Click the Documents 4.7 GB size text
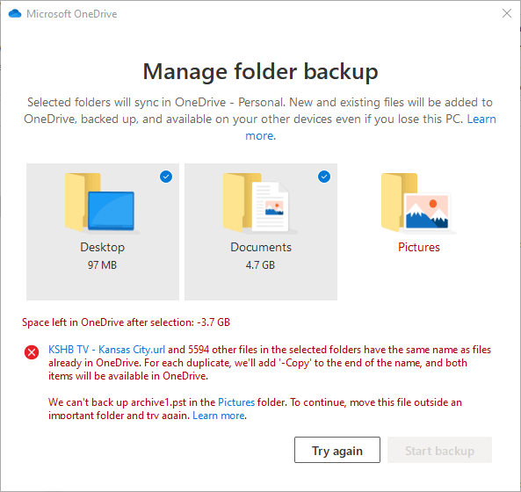The image size is (521, 492). (260, 265)
